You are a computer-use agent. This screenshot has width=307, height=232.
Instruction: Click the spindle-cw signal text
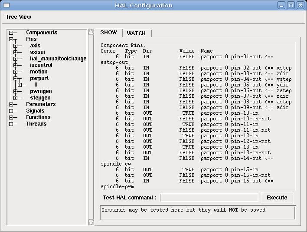tap(116, 164)
